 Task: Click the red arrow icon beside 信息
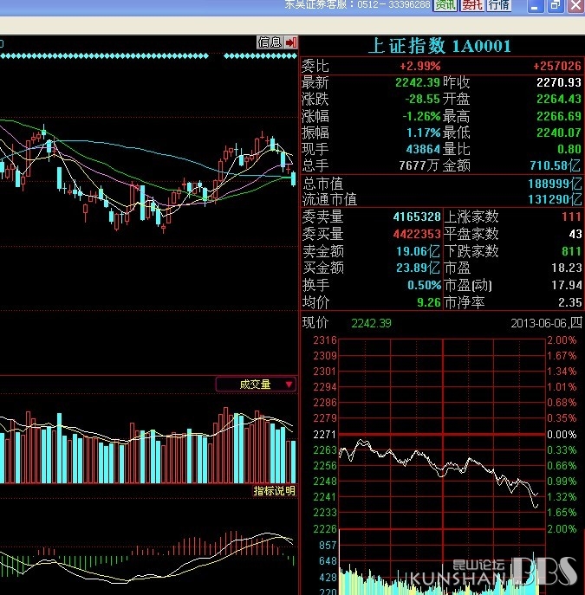coord(290,42)
